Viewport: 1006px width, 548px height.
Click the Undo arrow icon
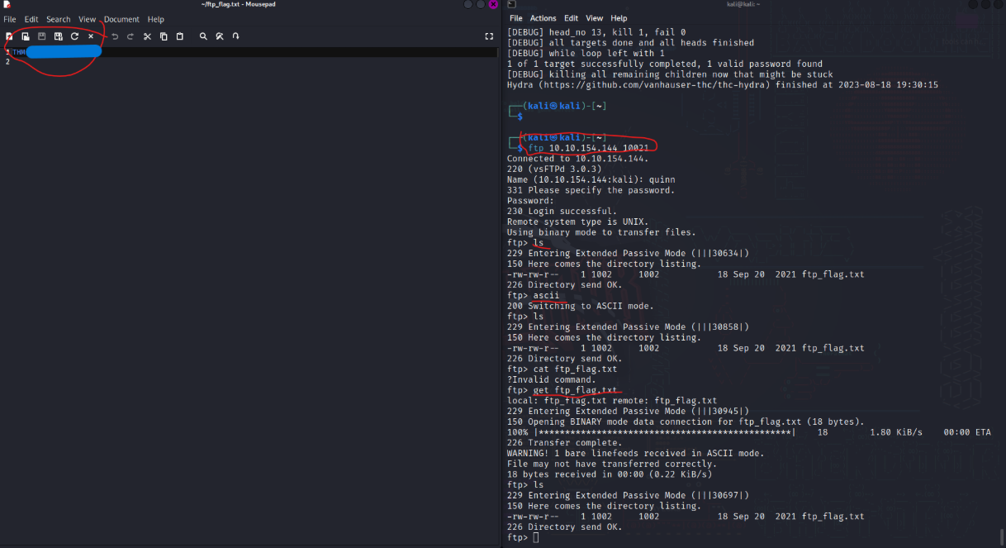pos(115,36)
